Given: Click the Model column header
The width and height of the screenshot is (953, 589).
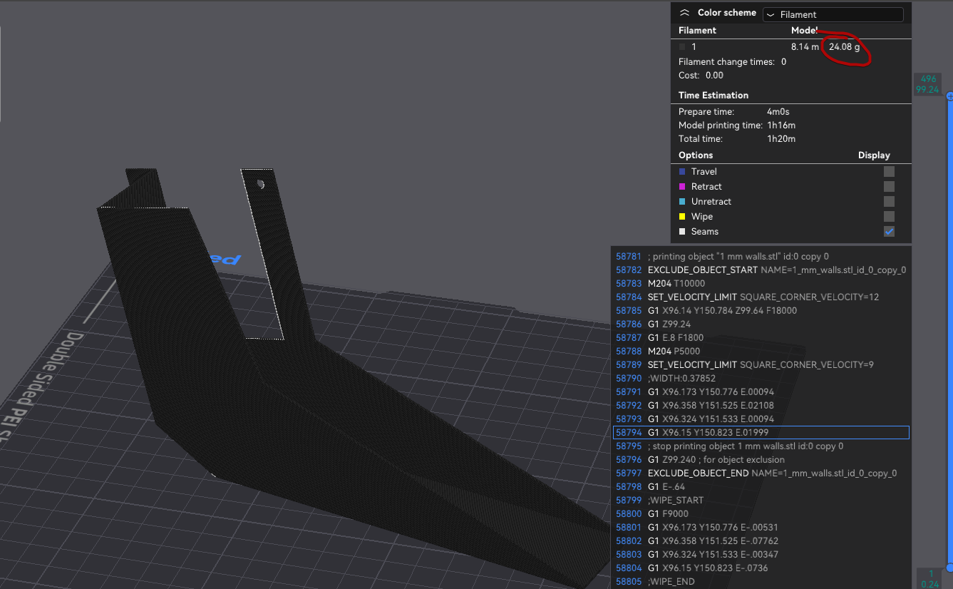Looking at the screenshot, I should tap(804, 31).
